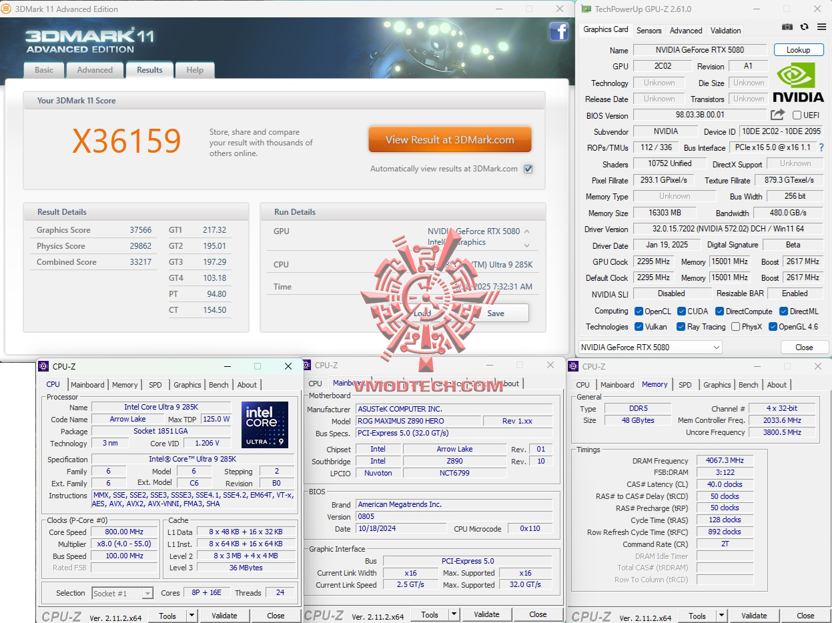
Task: Toggle the DirectML checkbox
Action: pyautogui.click(x=784, y=311)
